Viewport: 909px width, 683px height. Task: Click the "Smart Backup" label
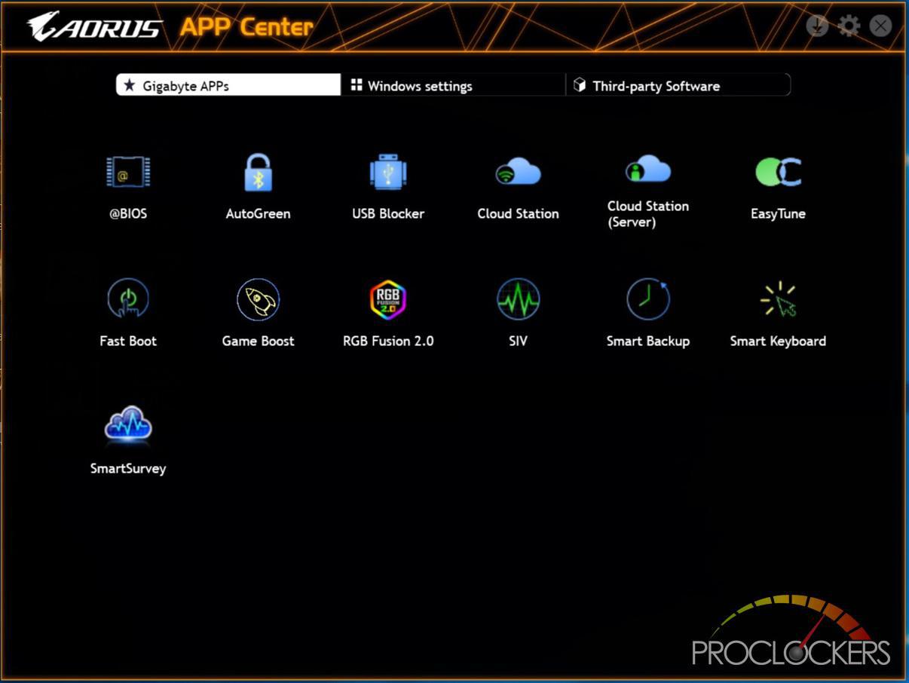[648, 341]
